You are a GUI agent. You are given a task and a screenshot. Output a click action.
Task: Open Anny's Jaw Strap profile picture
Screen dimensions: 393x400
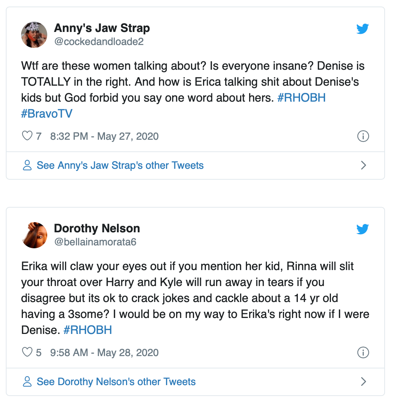tap(34, 35)
